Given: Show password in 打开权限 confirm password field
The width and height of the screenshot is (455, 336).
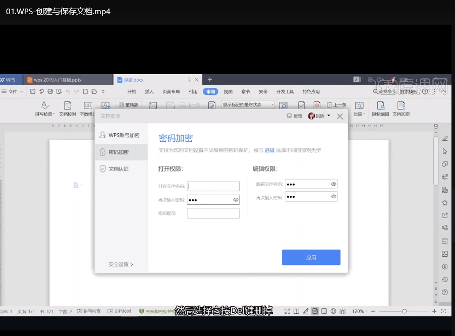Looking at the screenshot, I should [236, 200].
